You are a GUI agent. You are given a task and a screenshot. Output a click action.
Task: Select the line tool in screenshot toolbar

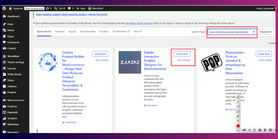238,102
